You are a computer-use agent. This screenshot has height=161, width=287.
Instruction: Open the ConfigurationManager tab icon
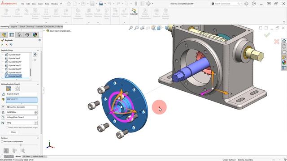tap(19, 34)
